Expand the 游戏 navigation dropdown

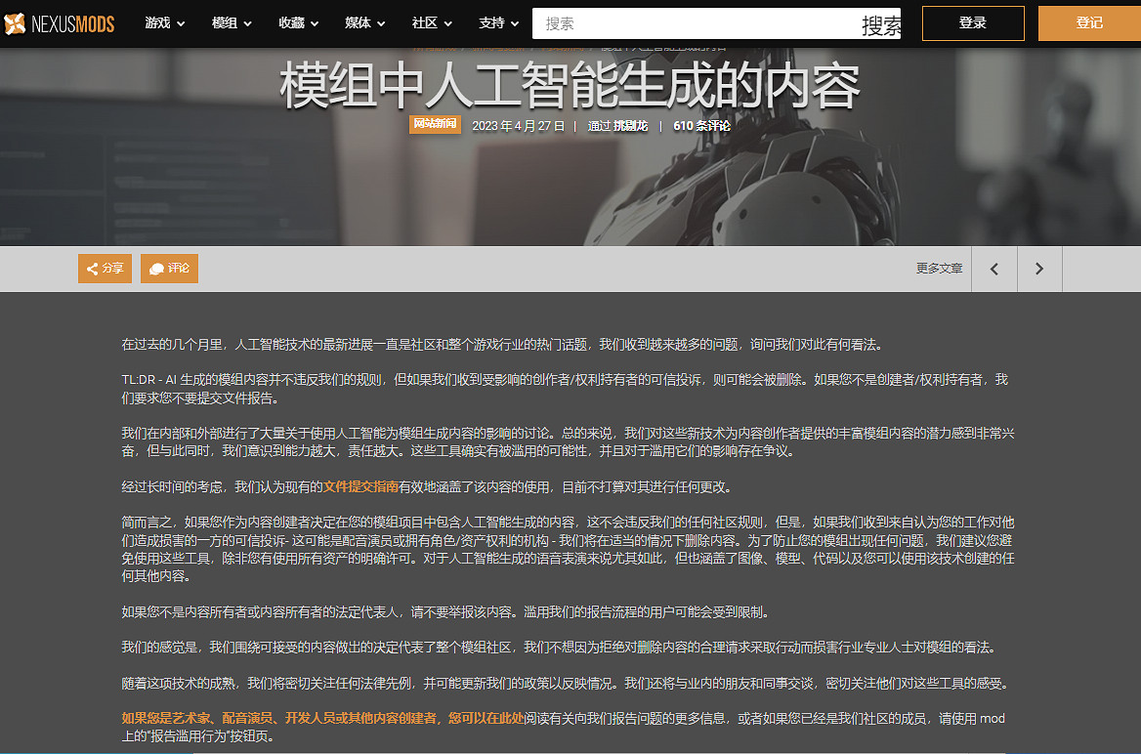164,22
